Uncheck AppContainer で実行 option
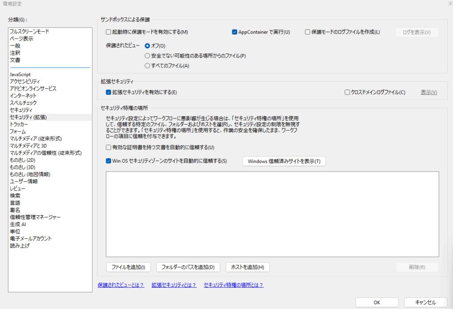The image size is (453, 309). 235,32
